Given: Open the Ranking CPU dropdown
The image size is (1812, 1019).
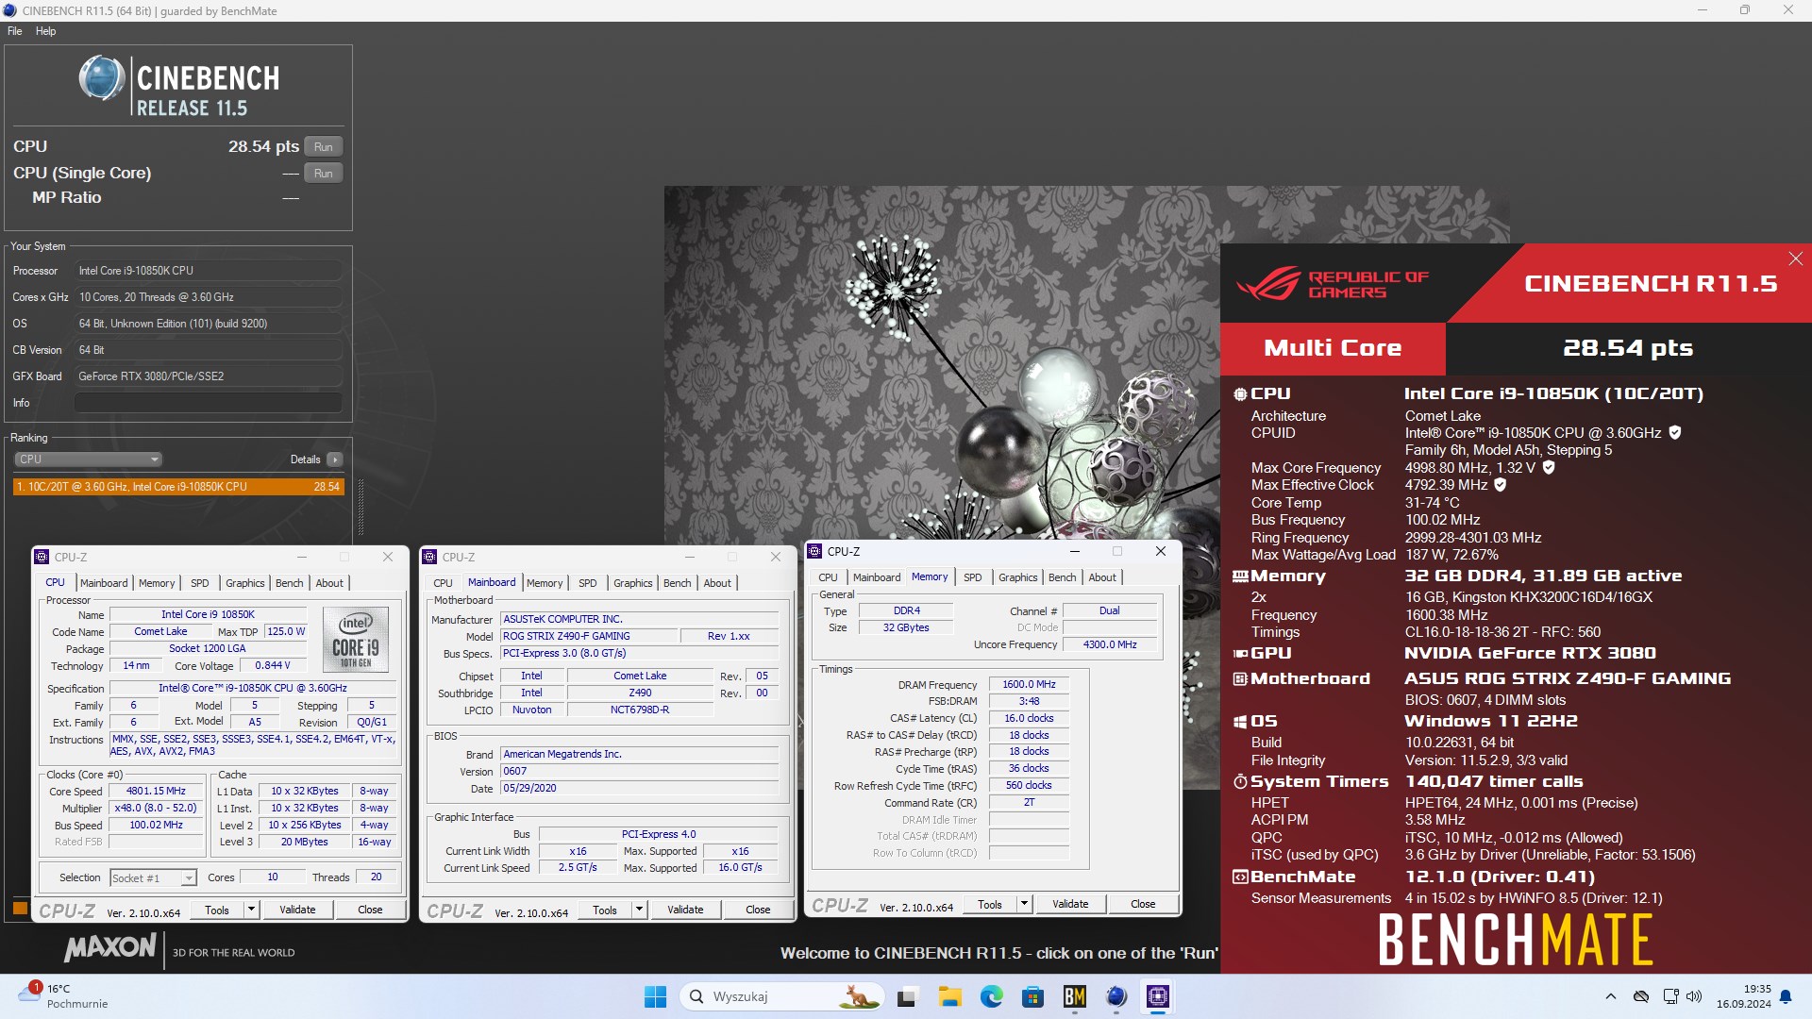Looking at the screenshot, I should [x=88, y=459].
